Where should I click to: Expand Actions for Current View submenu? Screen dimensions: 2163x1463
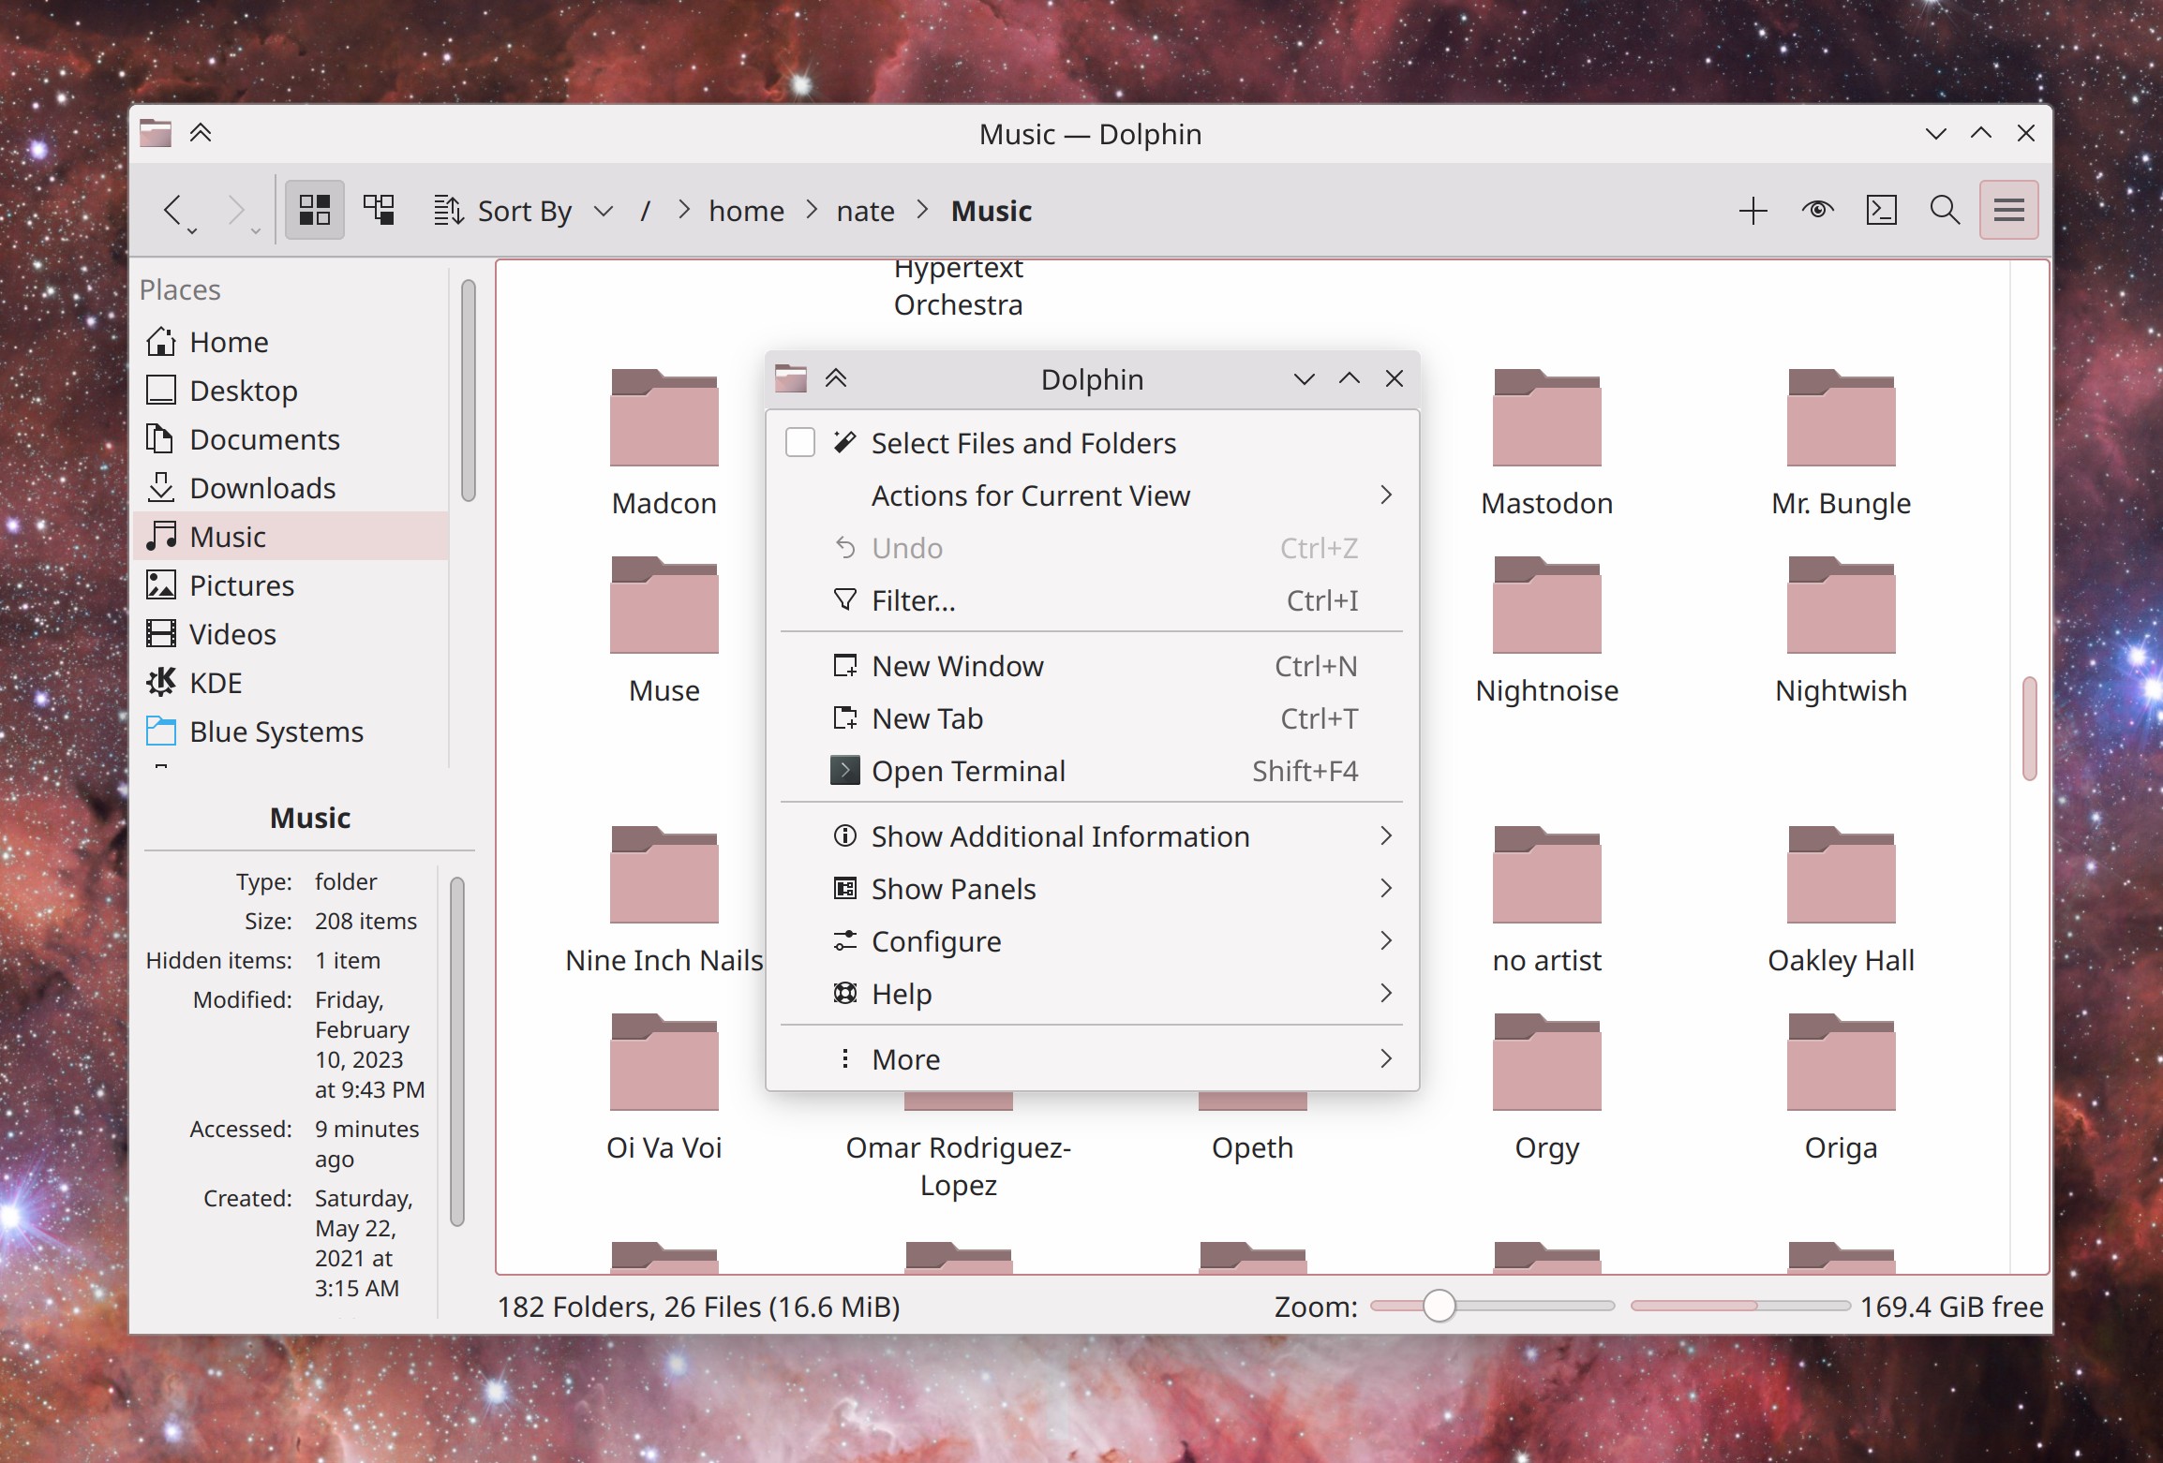tap(1092, 495)
